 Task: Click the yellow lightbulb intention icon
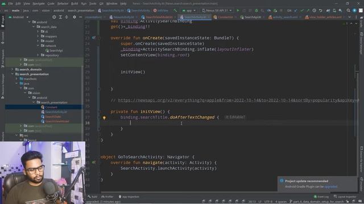(x=104, y=118)
